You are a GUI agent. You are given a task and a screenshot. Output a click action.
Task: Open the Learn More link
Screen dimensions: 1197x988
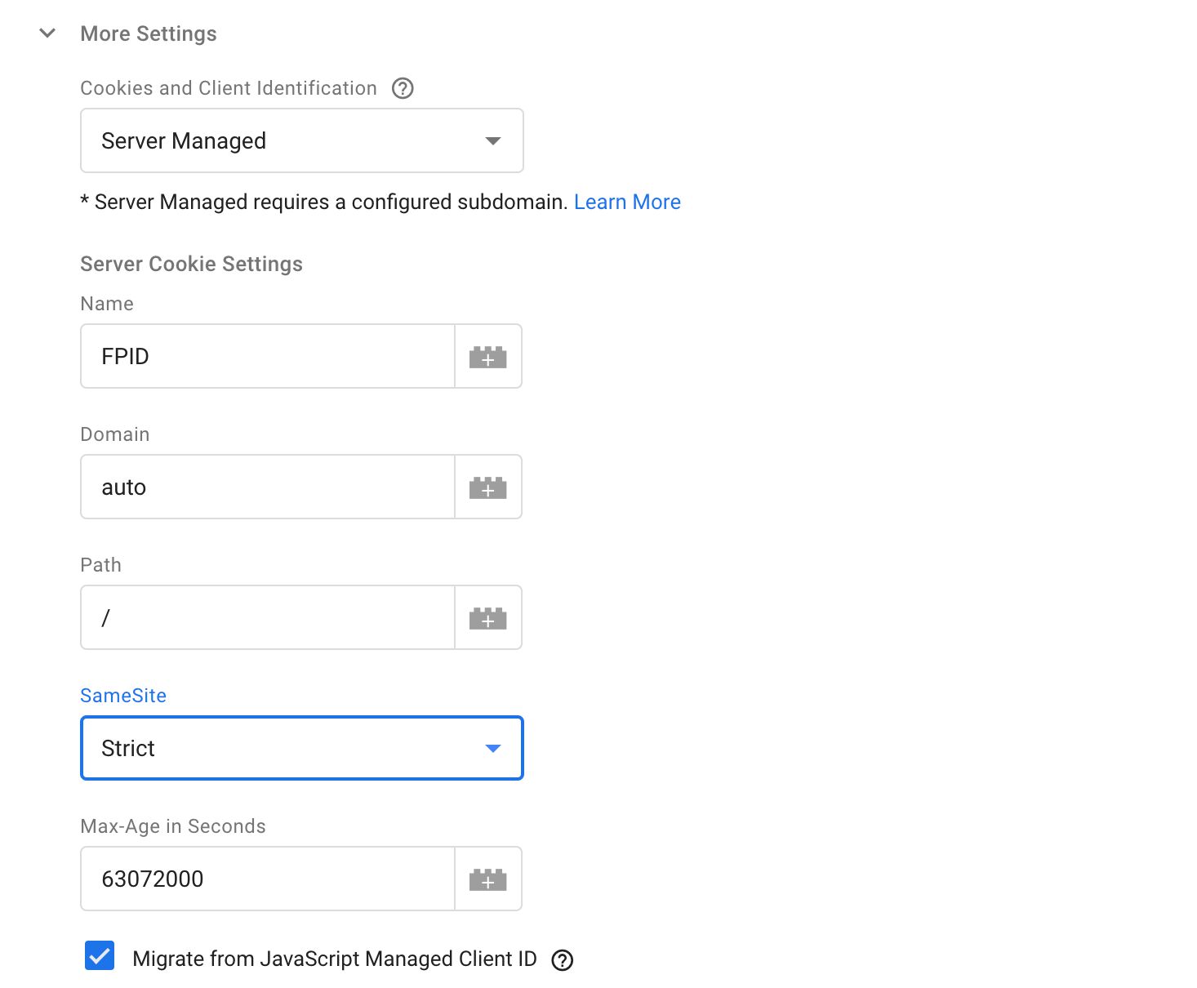(x=627, y=202)
